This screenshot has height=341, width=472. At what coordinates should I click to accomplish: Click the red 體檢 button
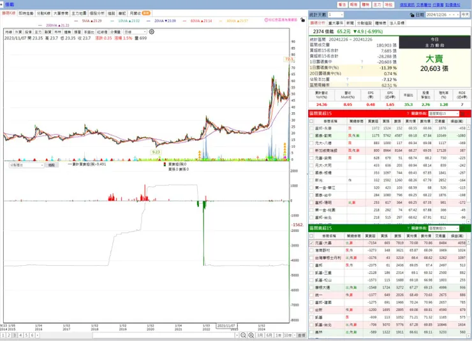point(365,5)
